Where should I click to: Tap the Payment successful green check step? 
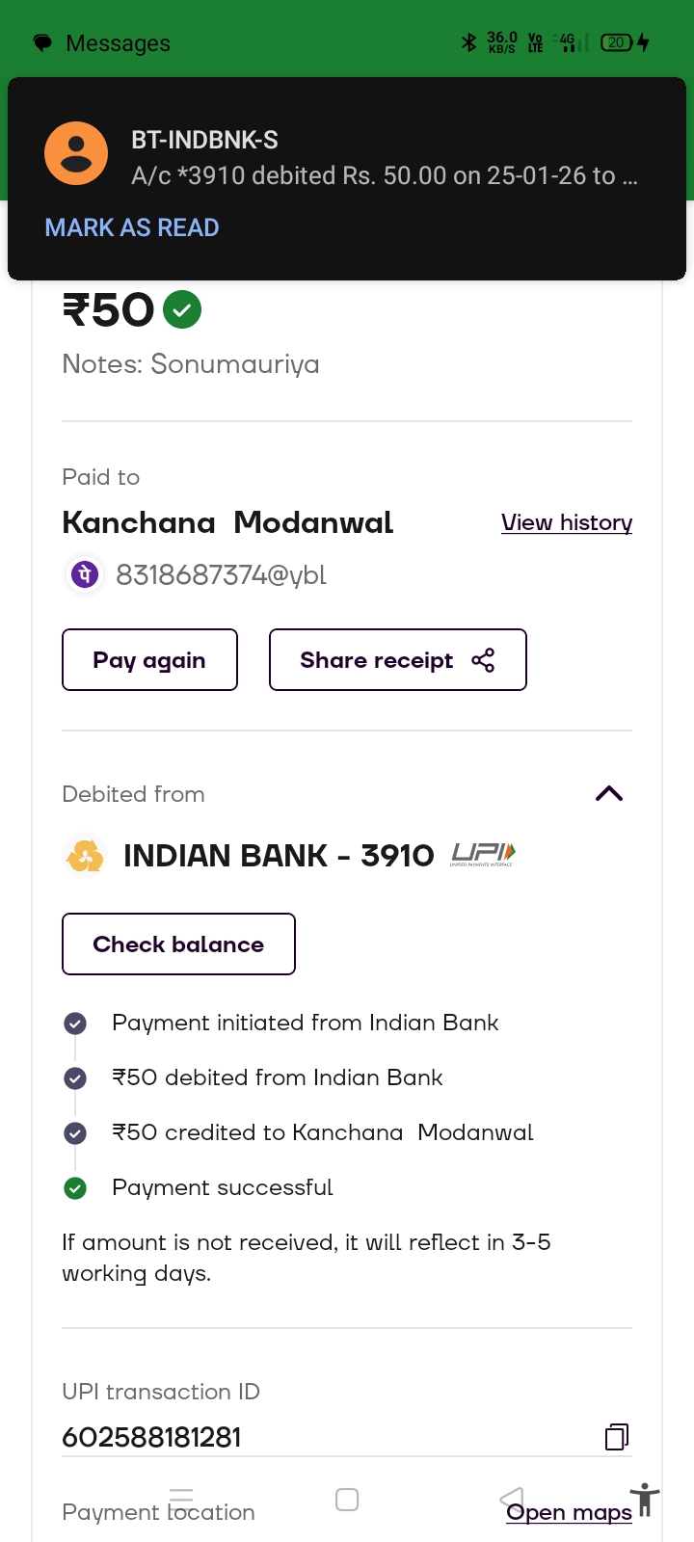75,1188
